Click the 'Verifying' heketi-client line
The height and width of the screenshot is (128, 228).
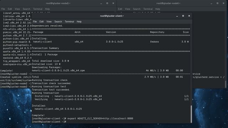68,100
